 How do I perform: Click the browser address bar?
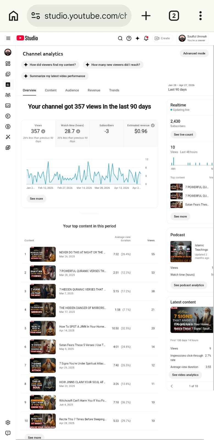click(x=79, y=16)
